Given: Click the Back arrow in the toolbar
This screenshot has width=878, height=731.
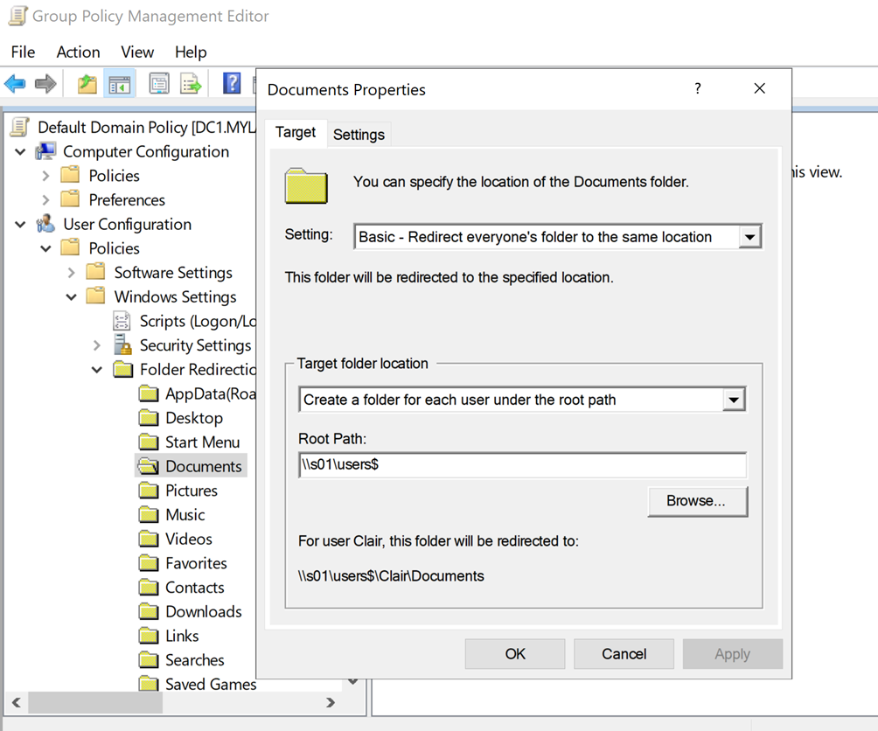Looking at the screenshot, I should [15, 84].
